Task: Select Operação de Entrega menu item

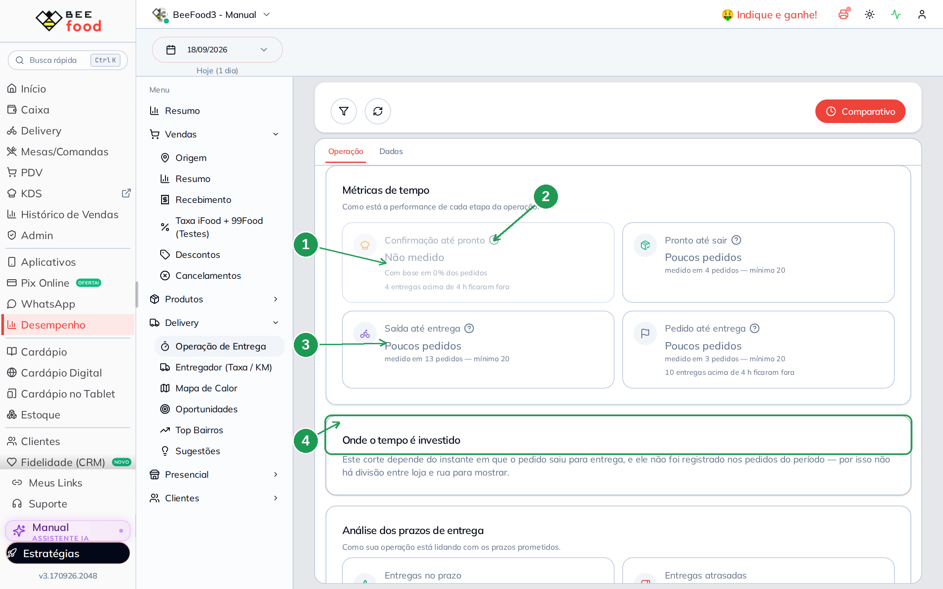Action: [x=220, y=346]
